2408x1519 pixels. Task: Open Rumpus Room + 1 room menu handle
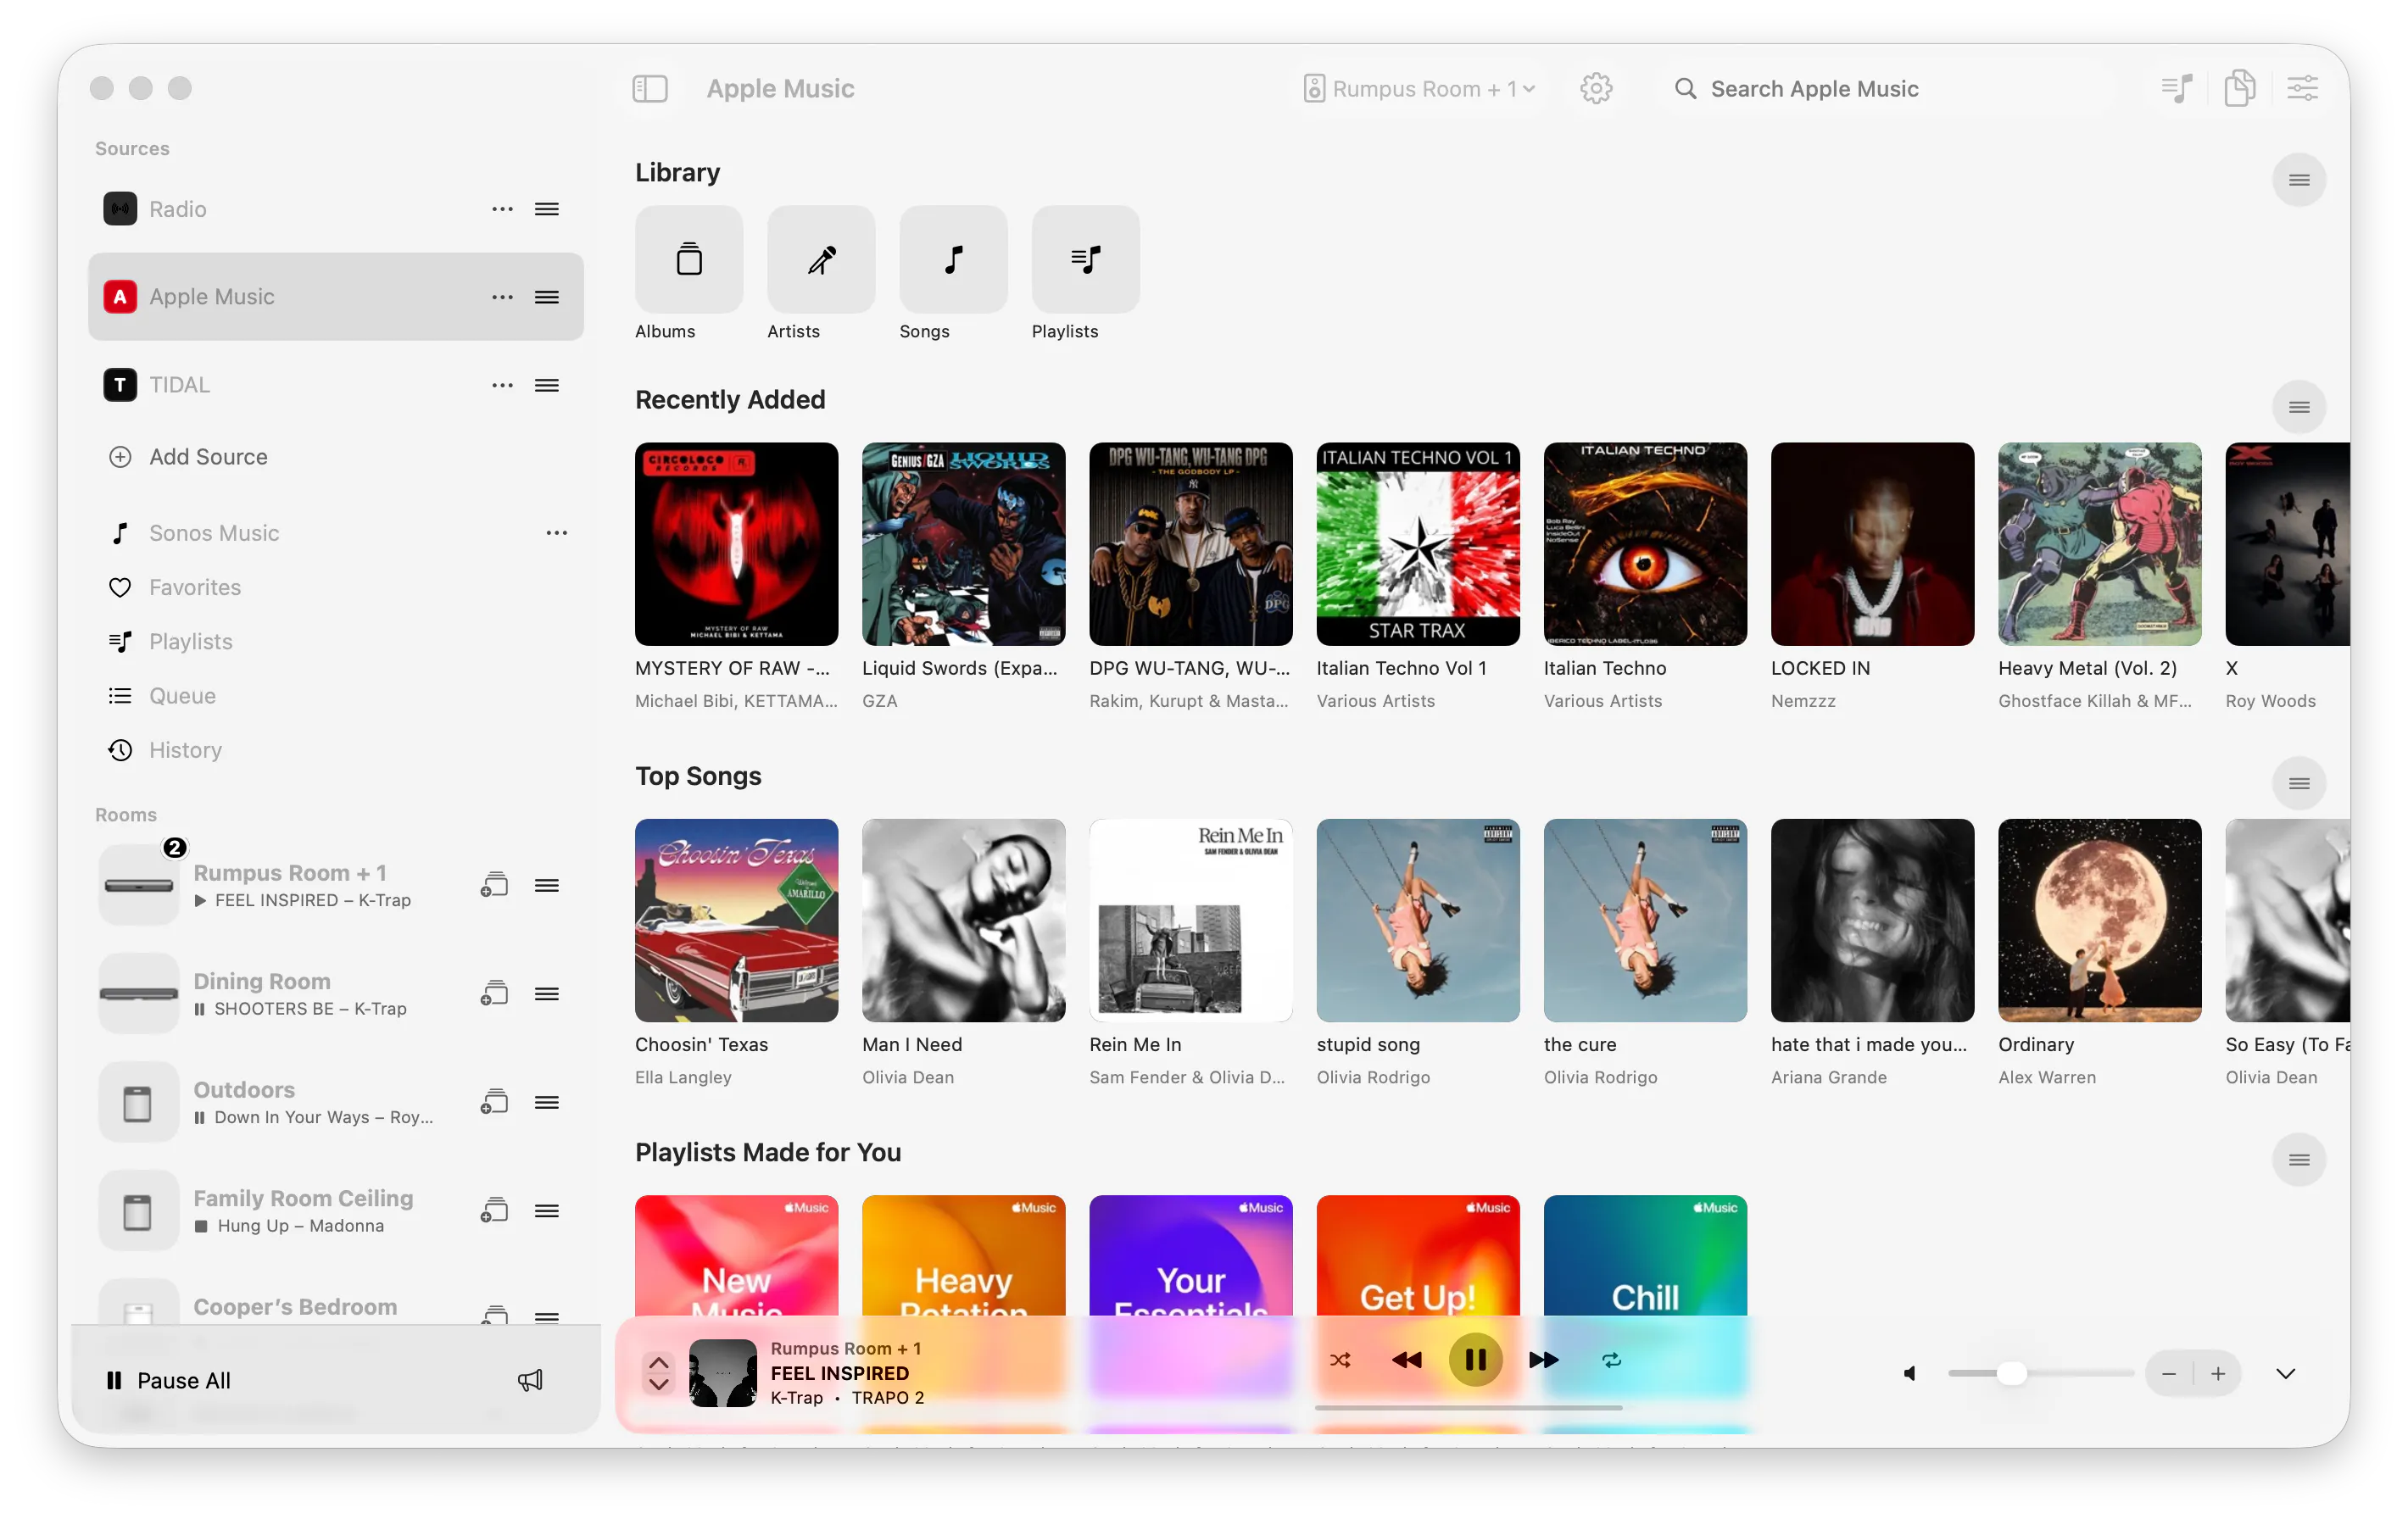click(x=546, y=885)
